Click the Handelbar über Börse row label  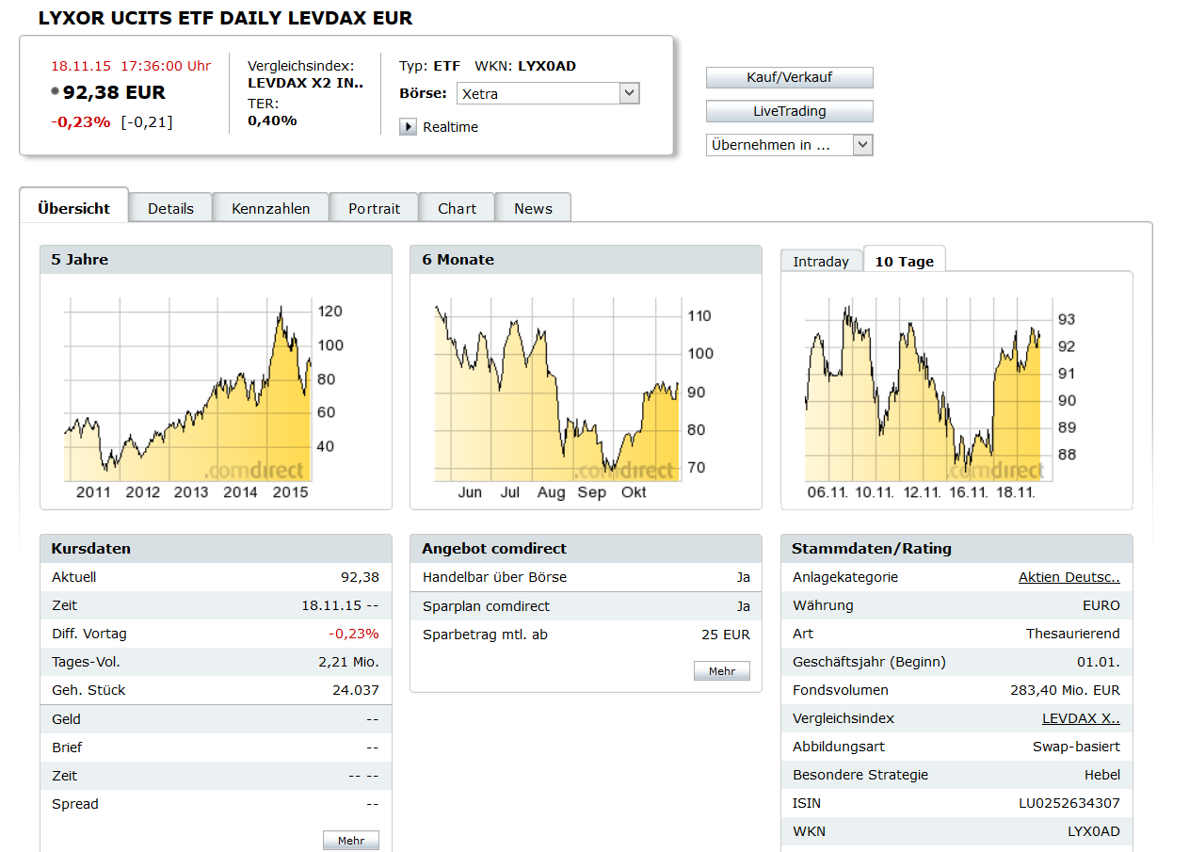[x=494, y=577]
